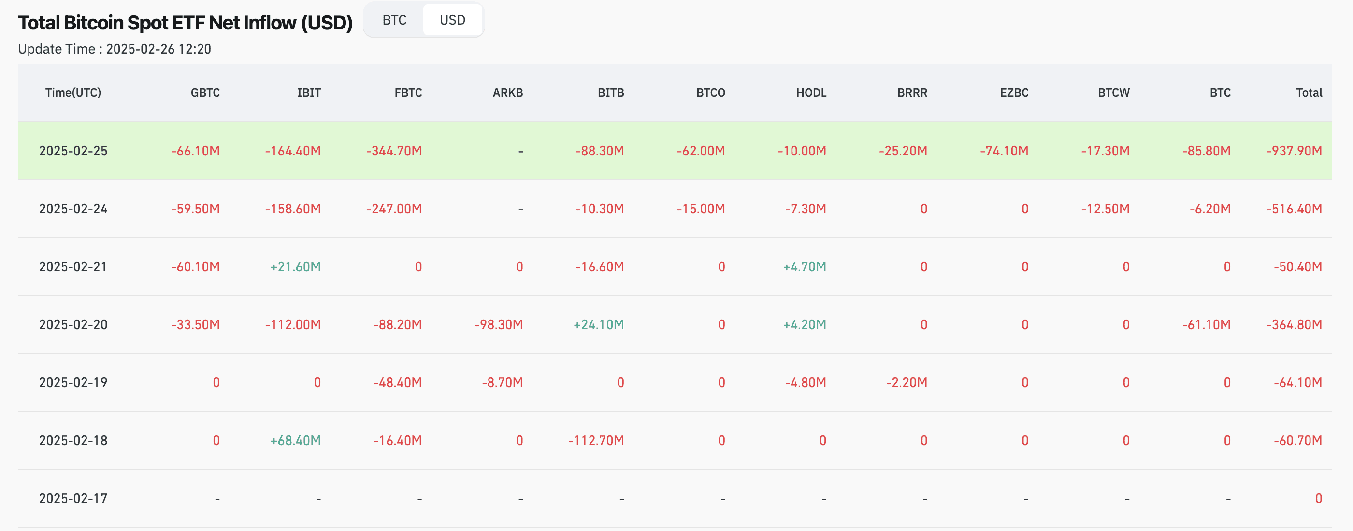This screenshot has height=531, width=1353.
Task: Click the -85.80M BTC value
Action: click(x=1207, y=151)
